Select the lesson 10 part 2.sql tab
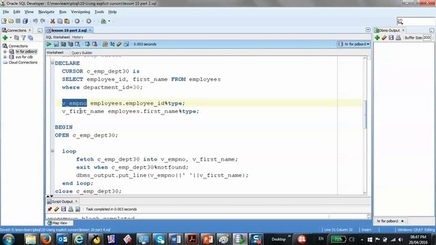Image resolution: width=436 pixels, height=245 pixels. 69,30
